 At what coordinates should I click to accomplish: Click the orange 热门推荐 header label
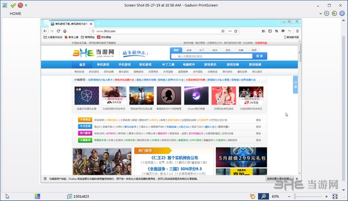pos(146,151)
